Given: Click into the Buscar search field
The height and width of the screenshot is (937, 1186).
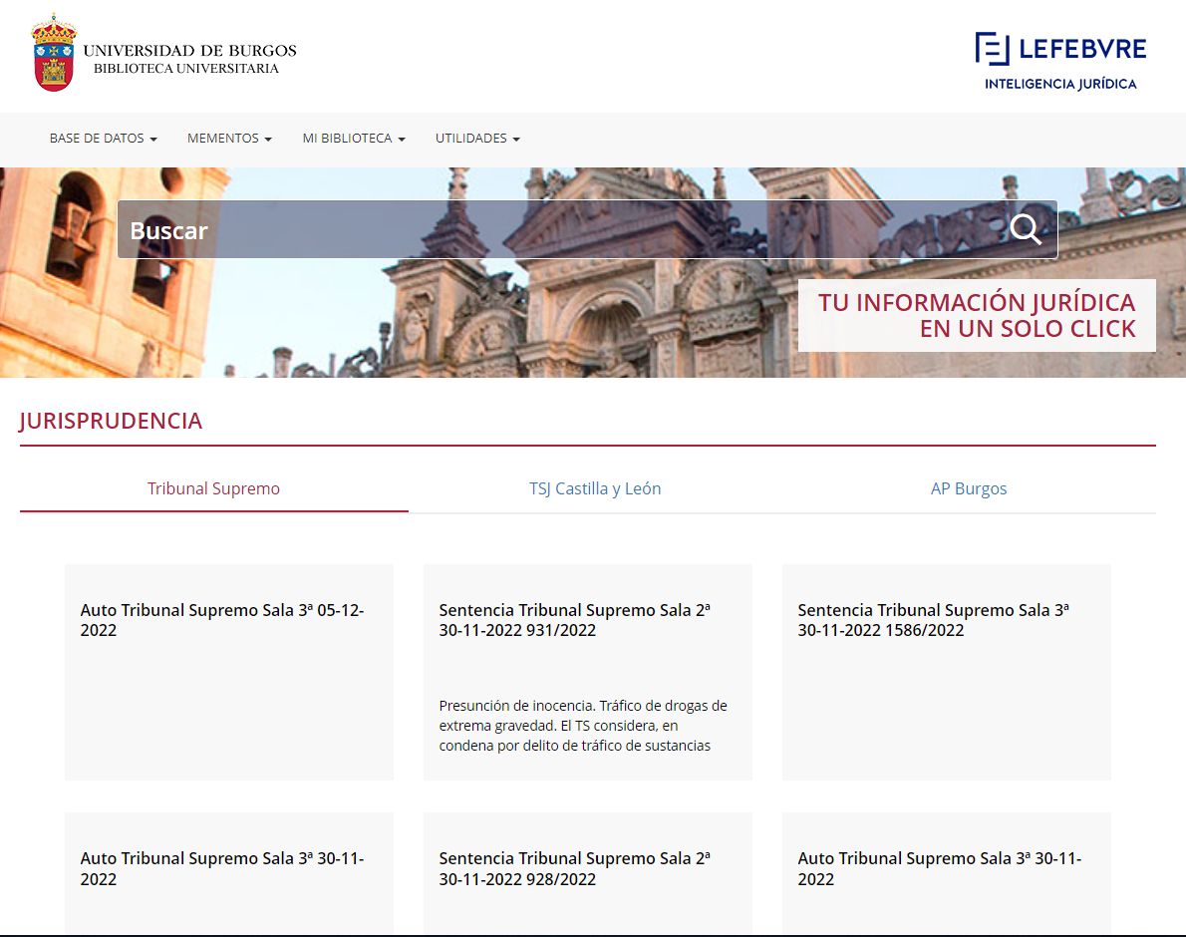Looking at the screenshot, I should (x=558, y=230).
